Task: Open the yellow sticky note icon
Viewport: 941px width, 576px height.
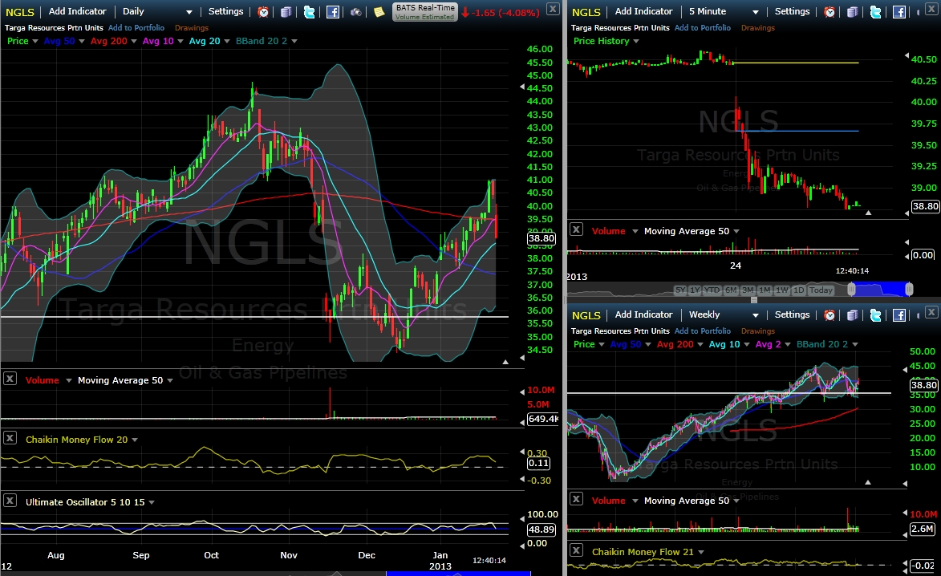Action: pos(379,11)
